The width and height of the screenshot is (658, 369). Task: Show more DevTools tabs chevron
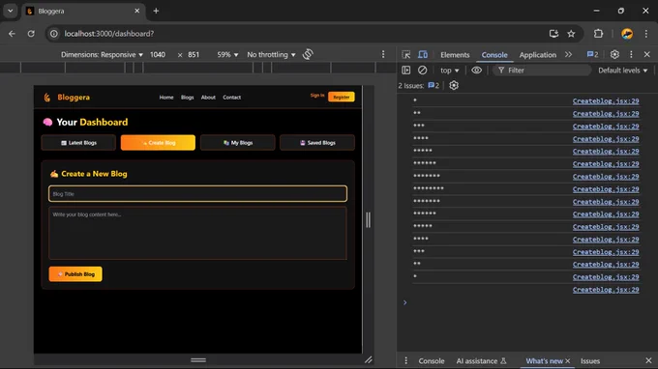(568, 54)
